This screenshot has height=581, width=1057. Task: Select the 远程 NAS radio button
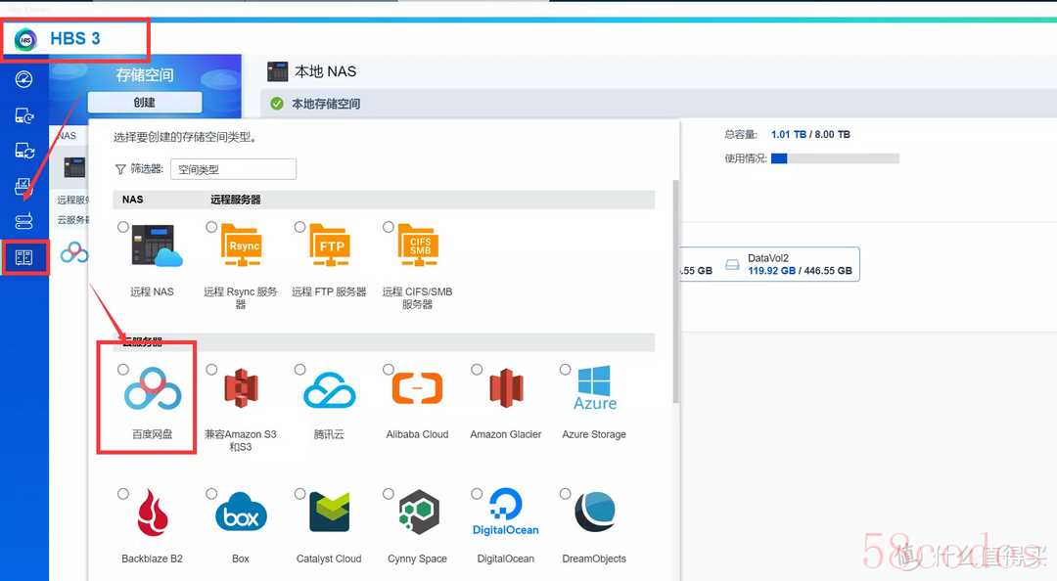tap(123, 227)
